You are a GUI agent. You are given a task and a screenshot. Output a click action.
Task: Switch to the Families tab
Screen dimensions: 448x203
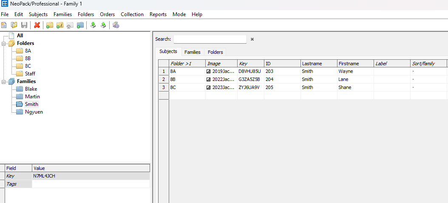[192, 52]
